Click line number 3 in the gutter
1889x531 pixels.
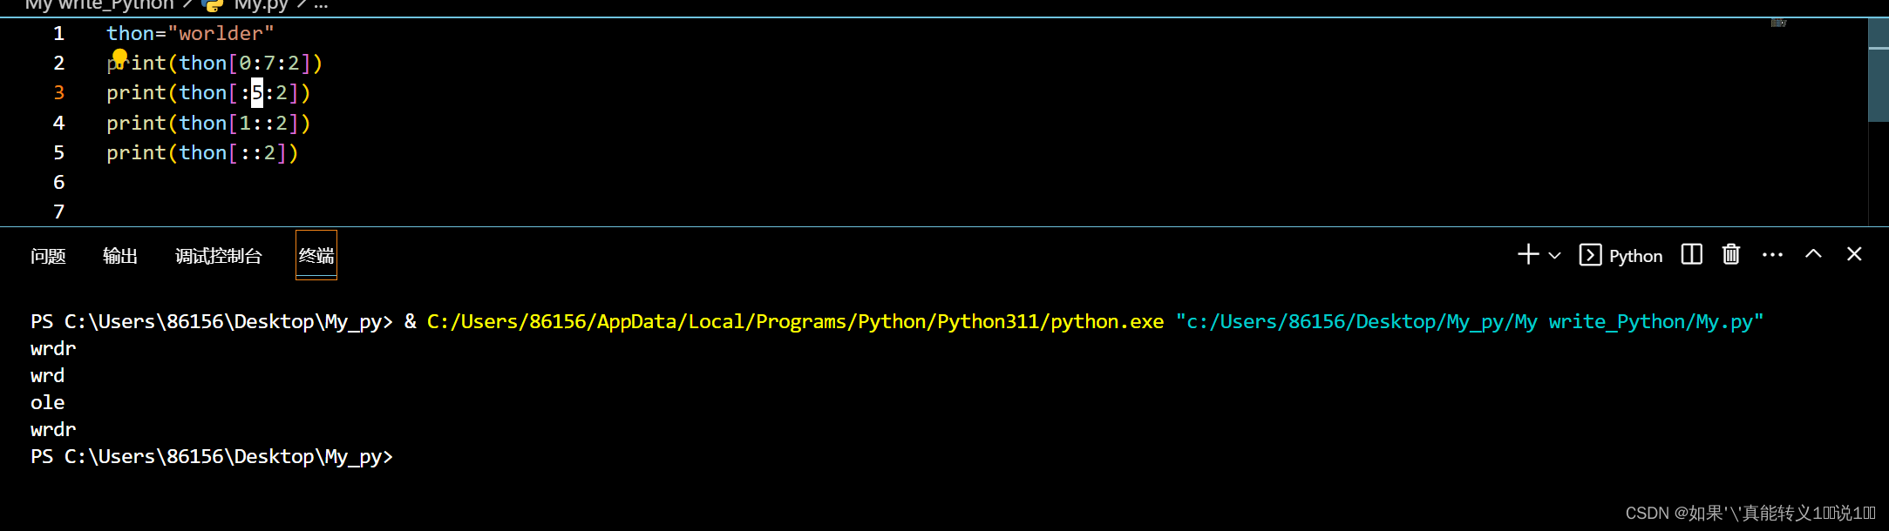coord(58,92)
